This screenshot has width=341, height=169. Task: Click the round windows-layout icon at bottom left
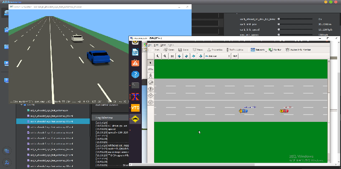pyautogui.click(x=7, y=151)
